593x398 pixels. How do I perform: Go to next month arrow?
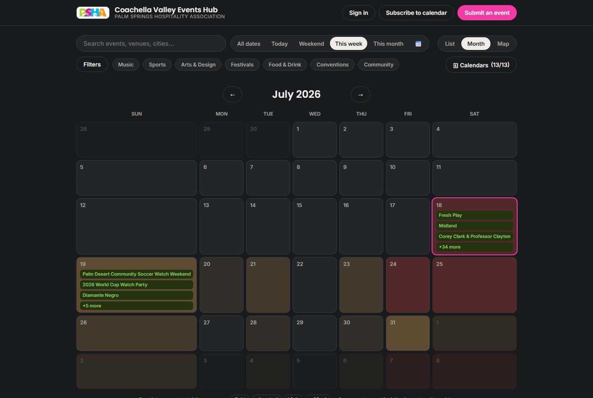[360, 94]
